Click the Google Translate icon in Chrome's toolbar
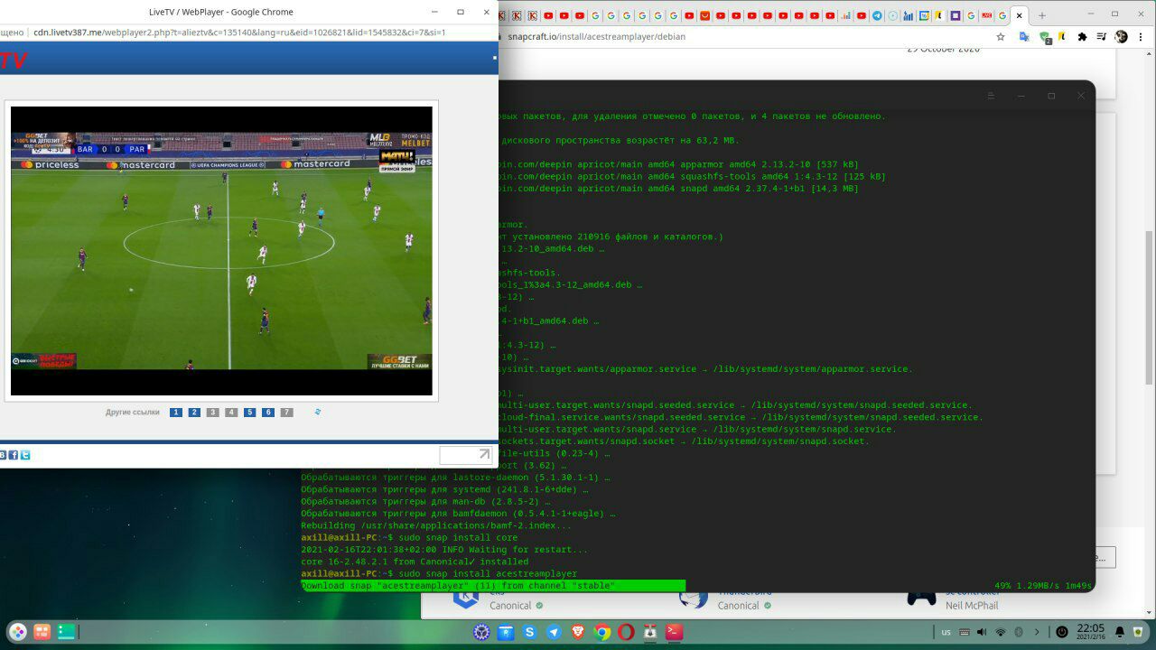1156x650 pixels. coord(1024,37)
